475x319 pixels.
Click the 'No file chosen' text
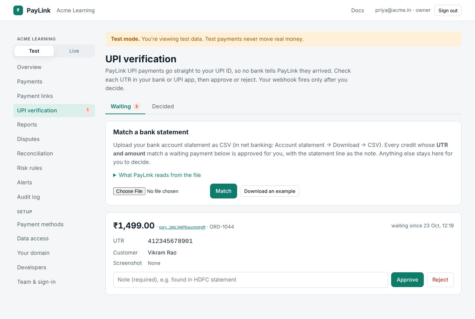point(163,191)
